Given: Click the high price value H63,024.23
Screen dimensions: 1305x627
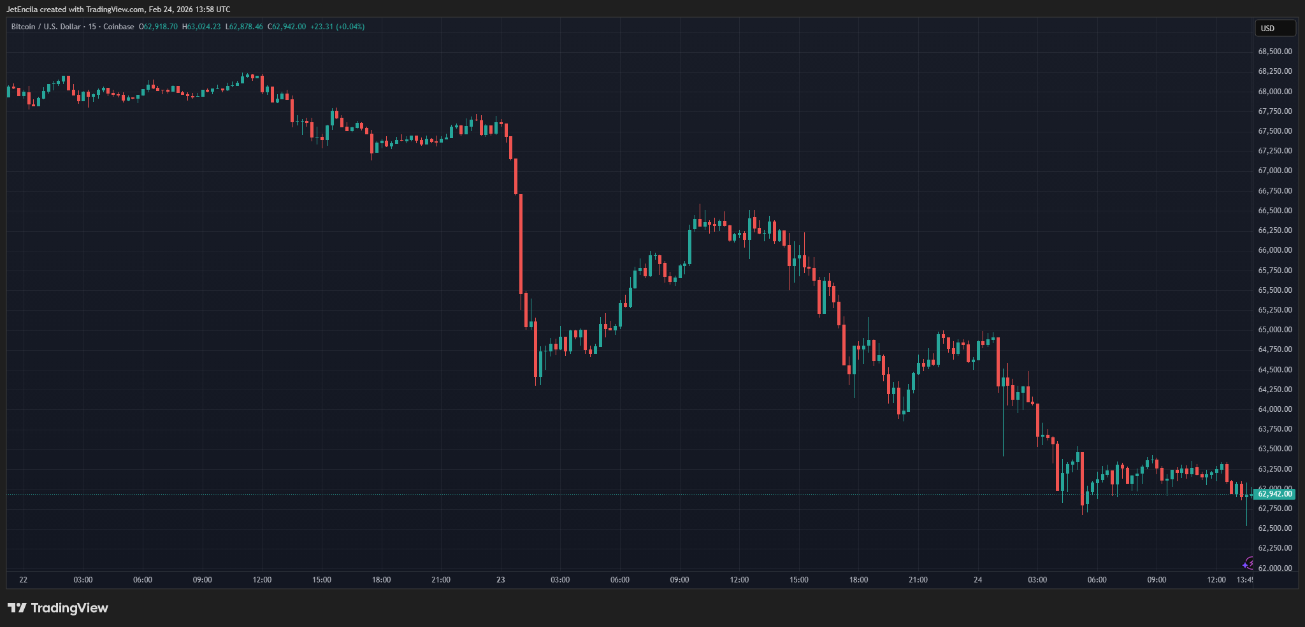Looking at the screenshot, I should coord(201,27).
